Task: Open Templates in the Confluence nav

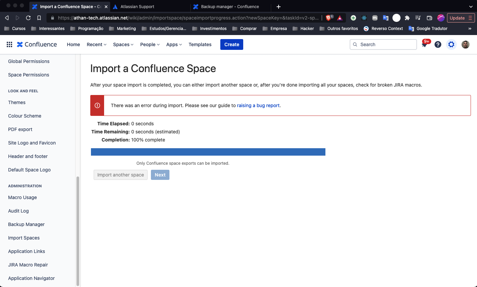Action: [x=200, y=44]
